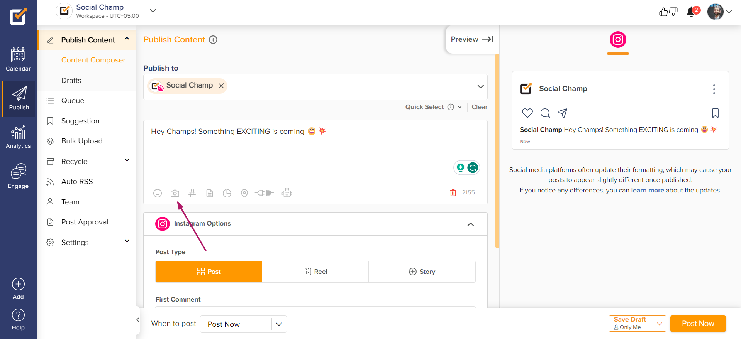
Task: Click the orange Post Now button
Action: 698,324
